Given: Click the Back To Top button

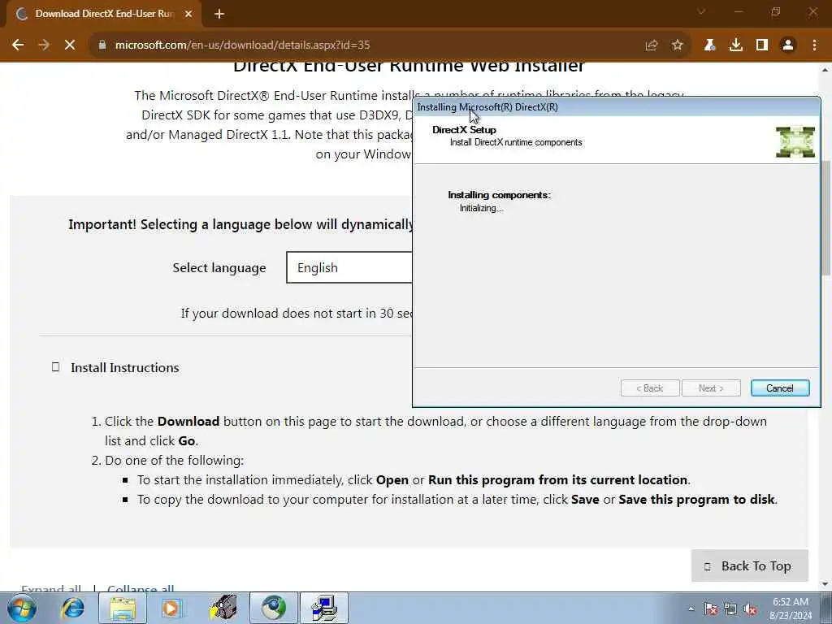Looking at the screenshot, I should [x=749, y=565].
